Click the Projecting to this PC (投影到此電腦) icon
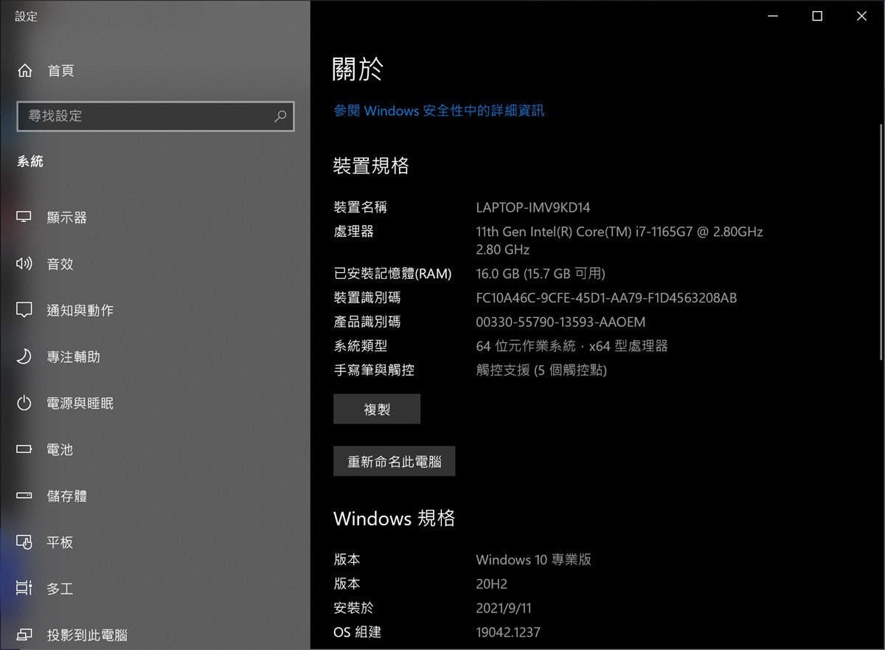 click(x=24, y=635)
